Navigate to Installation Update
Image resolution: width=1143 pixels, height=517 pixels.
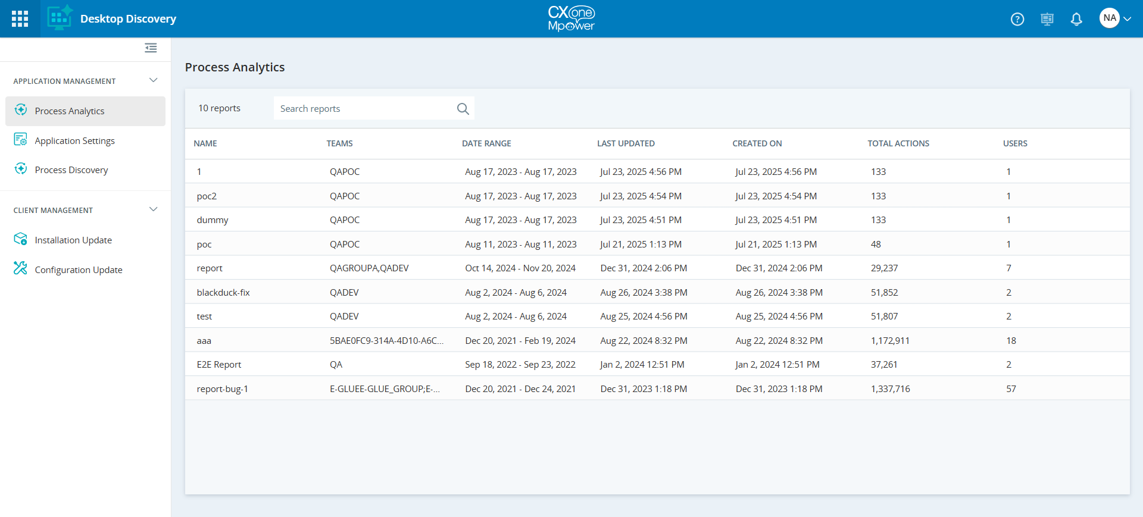click(x=73, y=240)
